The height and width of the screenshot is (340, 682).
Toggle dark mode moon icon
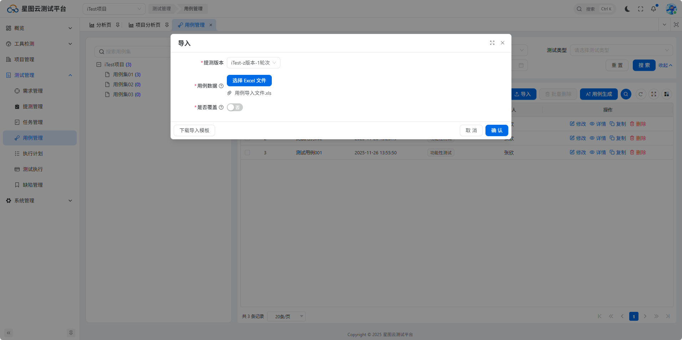(627, 9)
